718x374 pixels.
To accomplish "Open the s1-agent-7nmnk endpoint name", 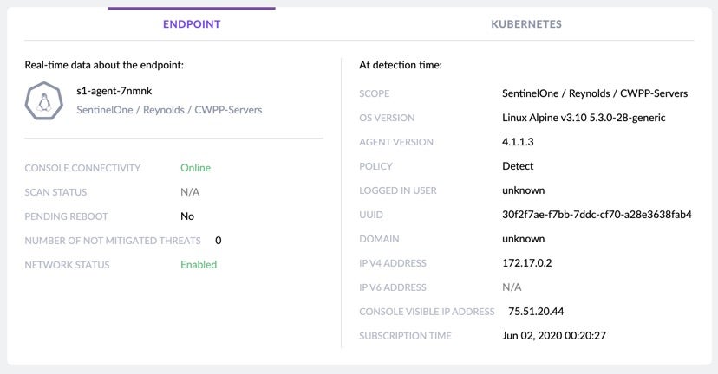I will tap(114, 91).
